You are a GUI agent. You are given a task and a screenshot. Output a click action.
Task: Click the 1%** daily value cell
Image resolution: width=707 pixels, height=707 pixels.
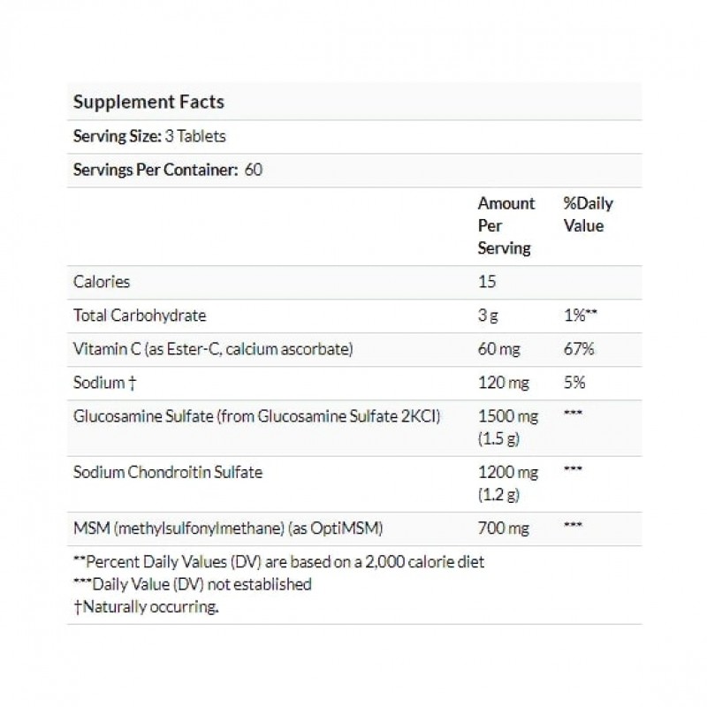(x=580, y=315)
